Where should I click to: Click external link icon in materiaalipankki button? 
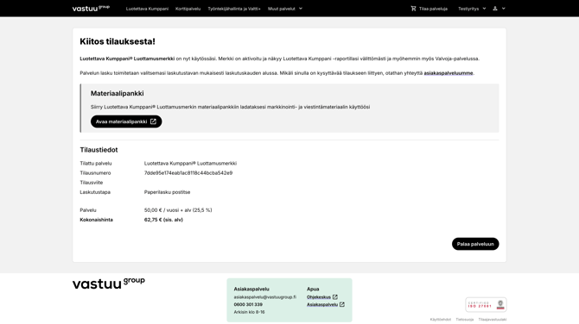pos(153,121)
